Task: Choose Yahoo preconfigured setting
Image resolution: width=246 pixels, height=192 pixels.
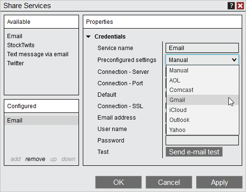Action: [x=202, y=130]
